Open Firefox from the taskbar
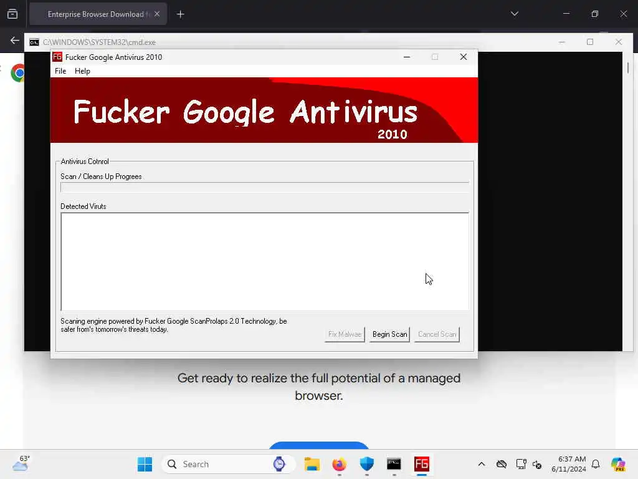The width and height of the screenshot is (638, 479). coord(339,464)
